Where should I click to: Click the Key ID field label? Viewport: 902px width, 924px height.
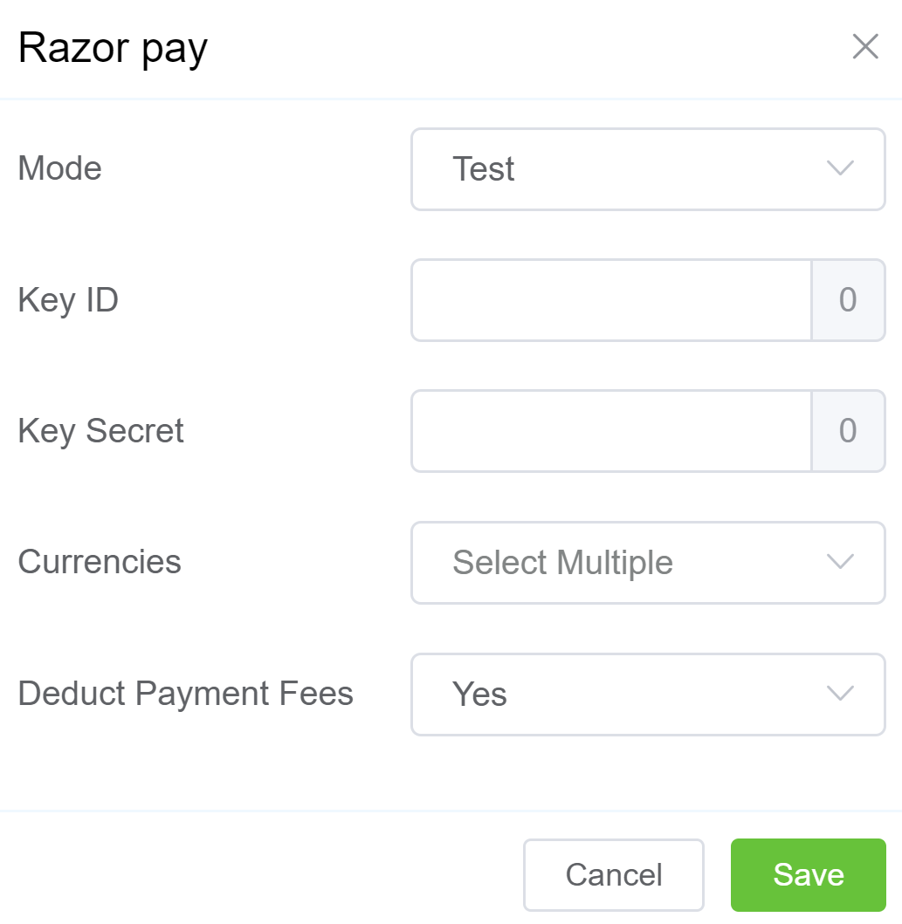pyautogui.click(x=68, y=300)
